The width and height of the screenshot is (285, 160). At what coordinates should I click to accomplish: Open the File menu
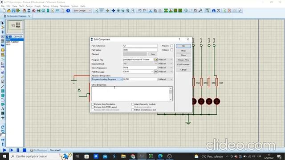pos(3,6)
